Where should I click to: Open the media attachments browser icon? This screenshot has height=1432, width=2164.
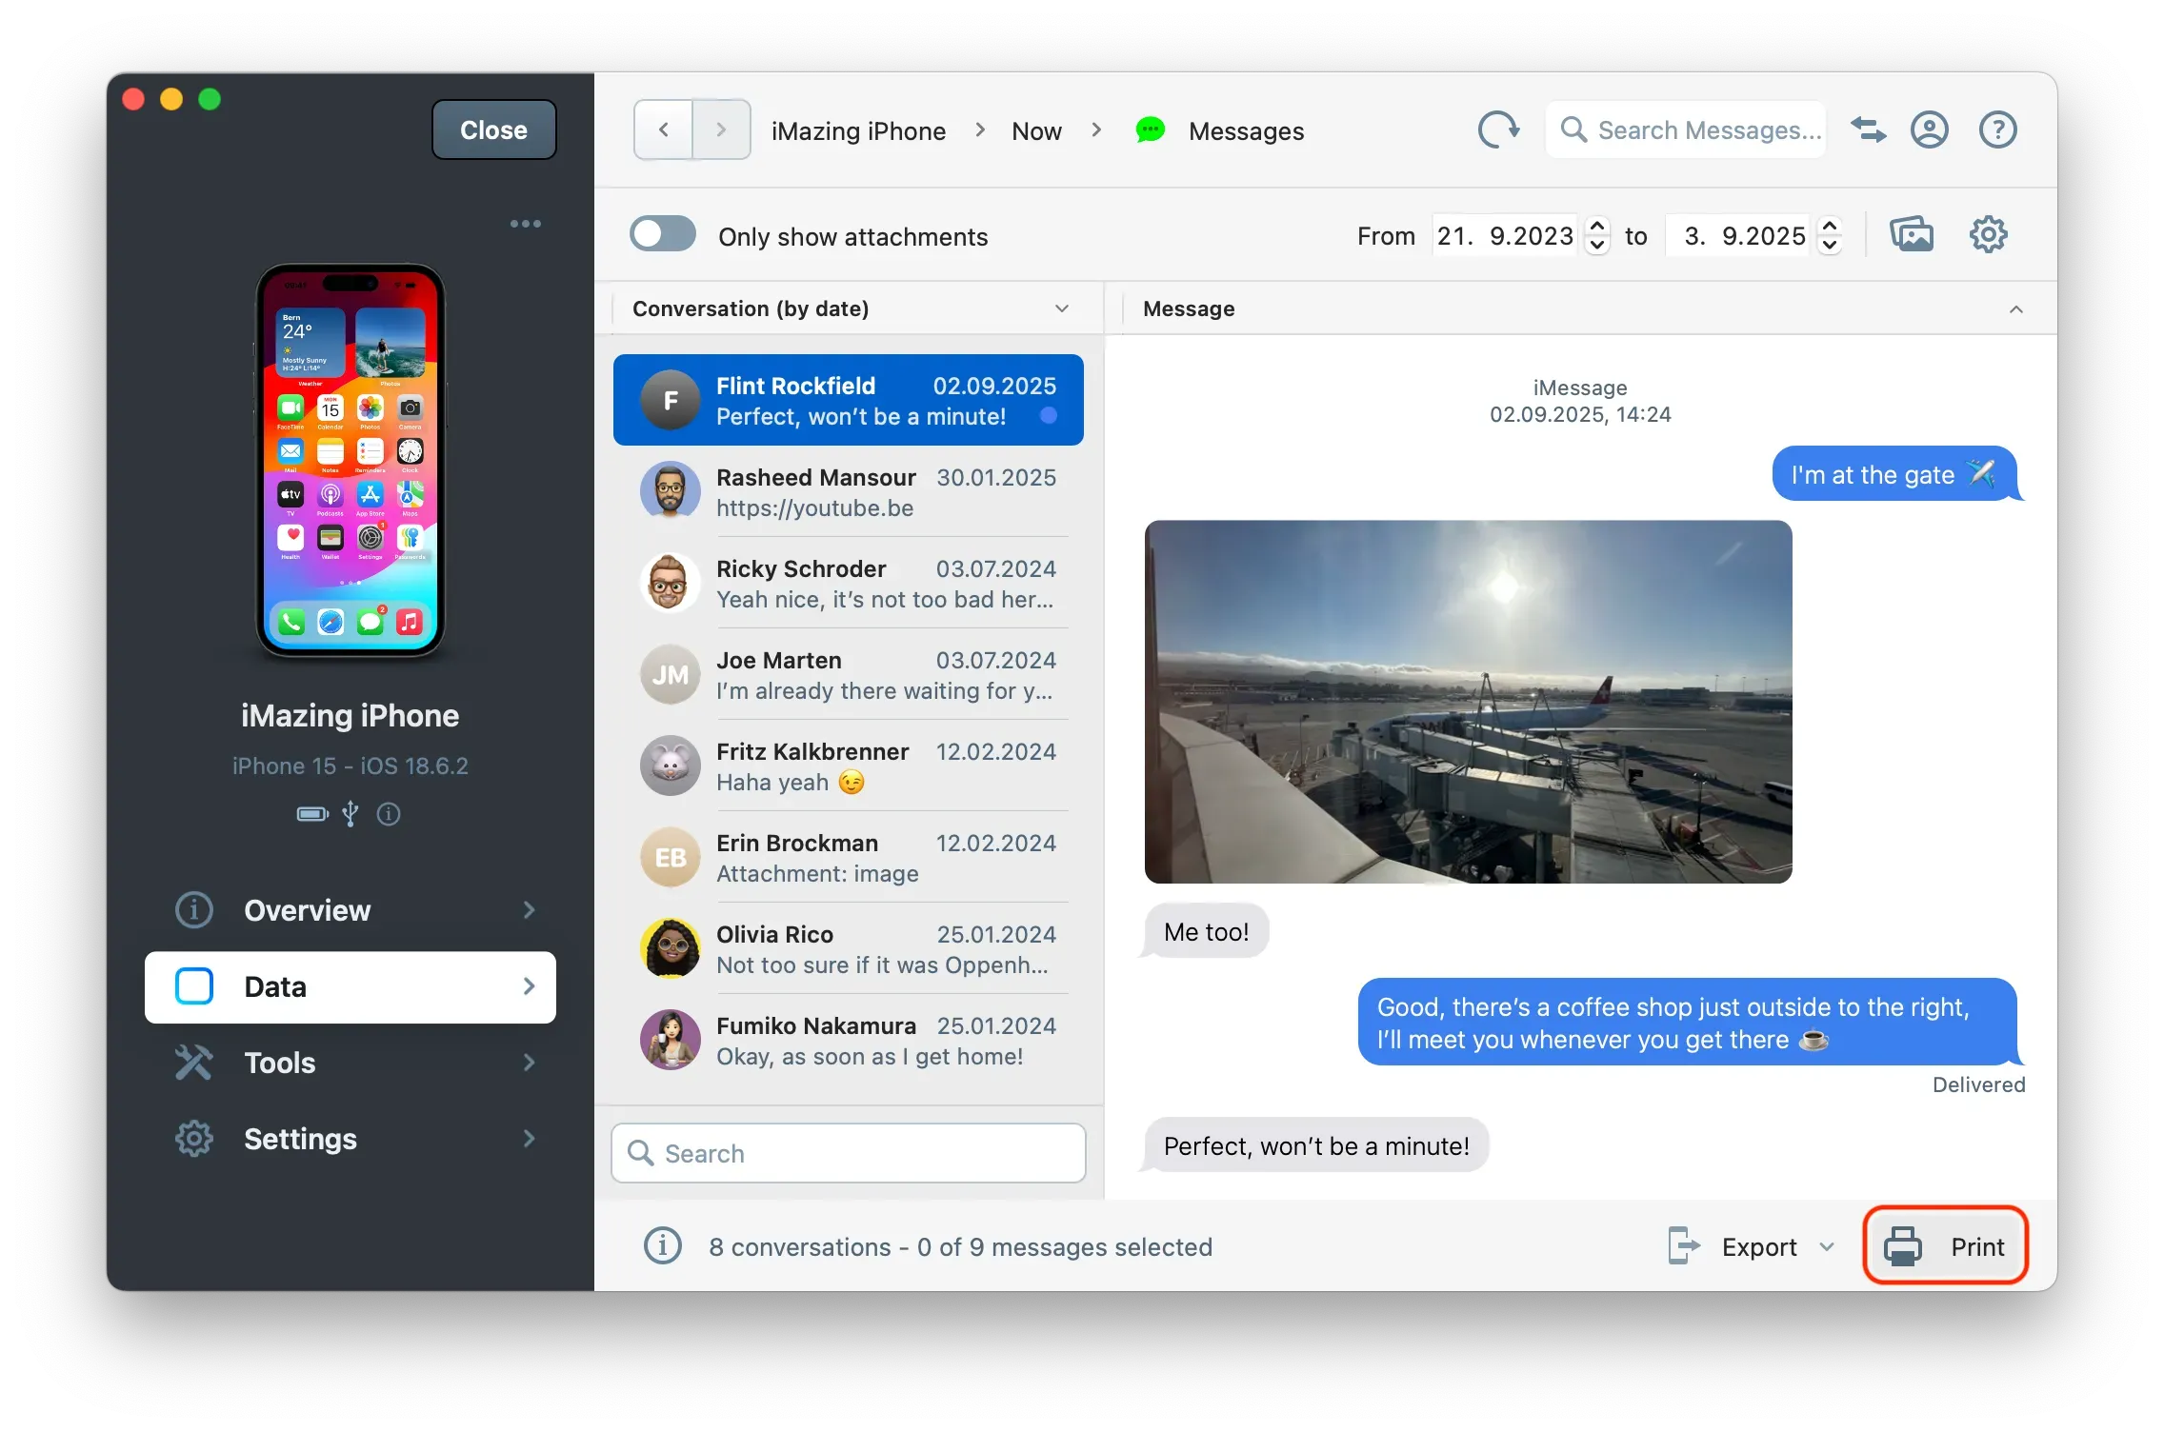(1913, 234)
